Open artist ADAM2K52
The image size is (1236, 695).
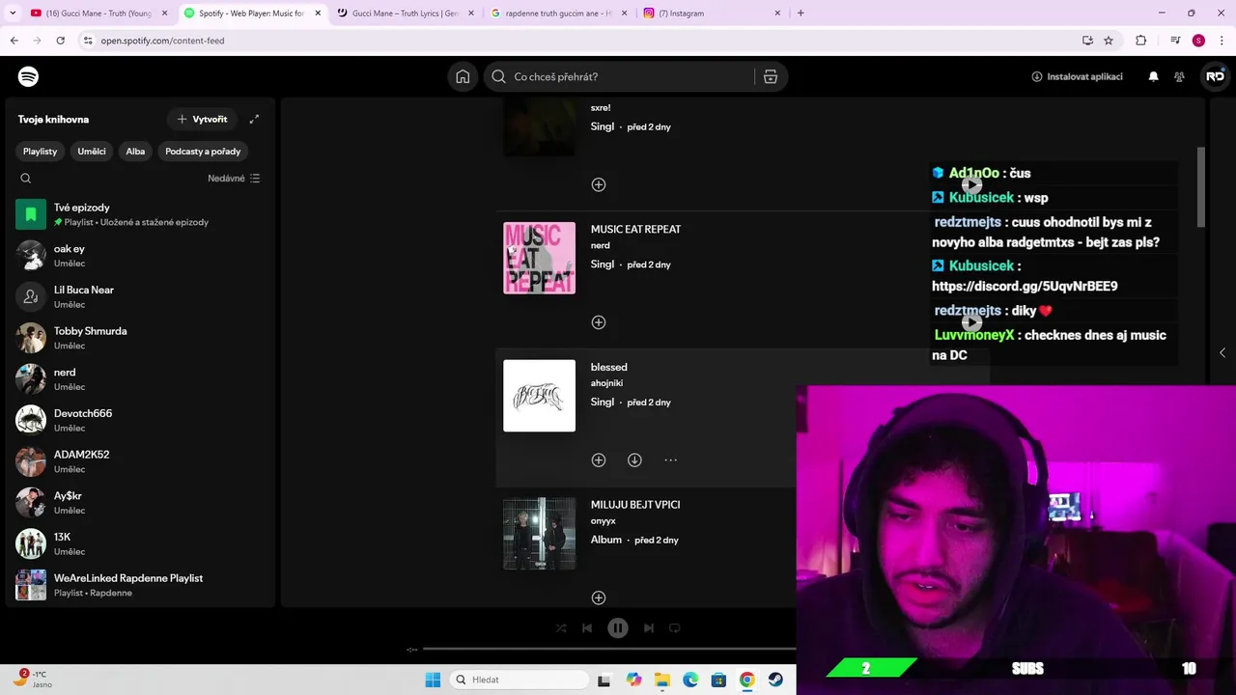tap(140, 461)
